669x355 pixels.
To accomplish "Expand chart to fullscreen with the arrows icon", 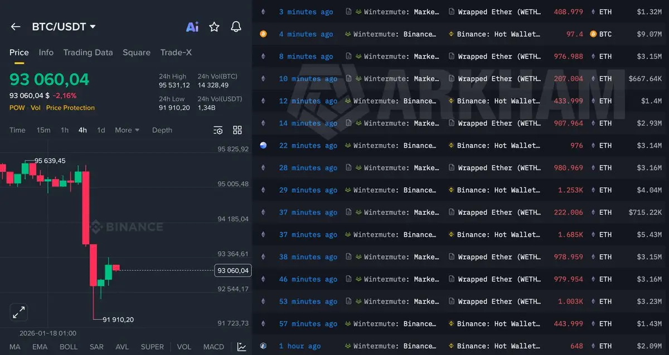I will point(18,312).
